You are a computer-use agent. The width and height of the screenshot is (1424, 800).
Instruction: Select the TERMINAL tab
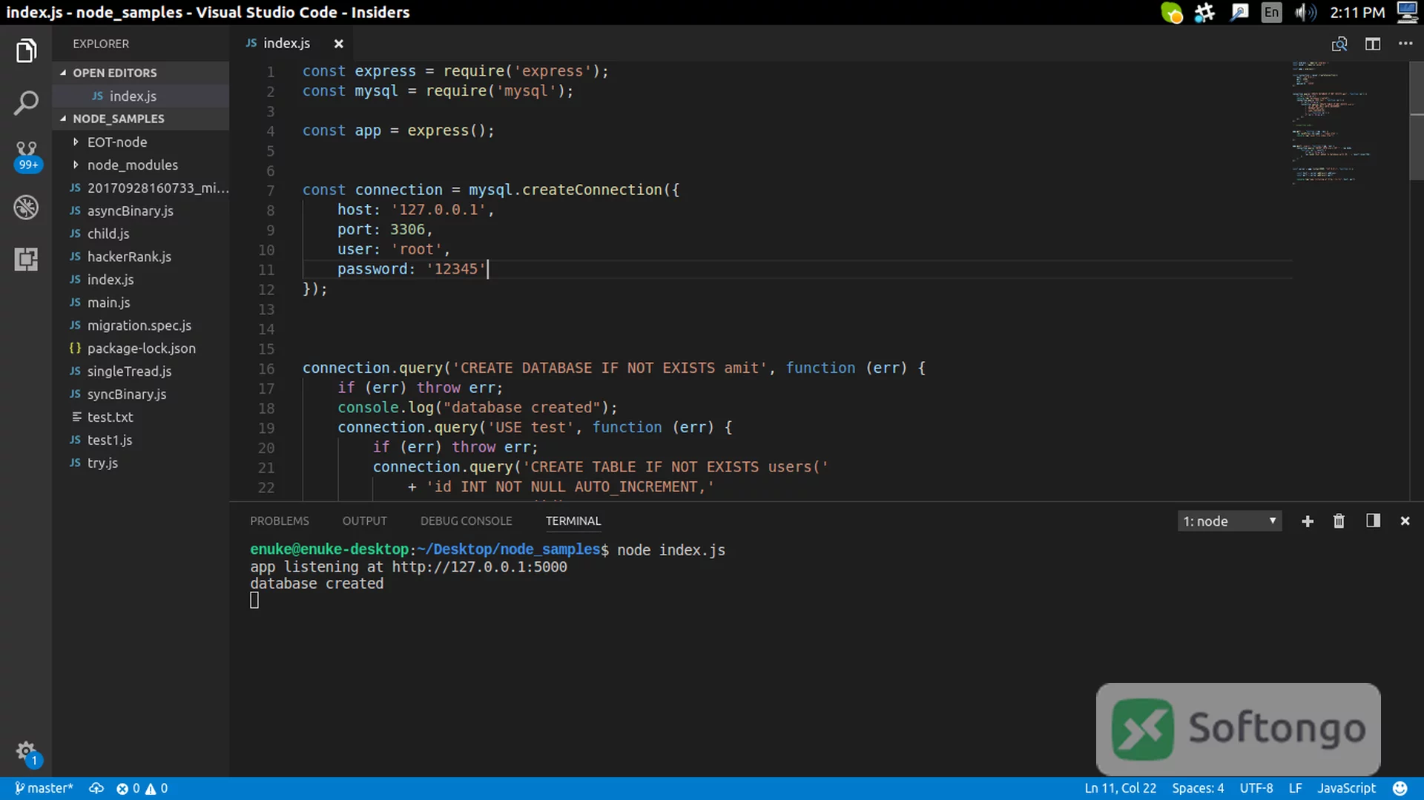(x=573, y=520)
